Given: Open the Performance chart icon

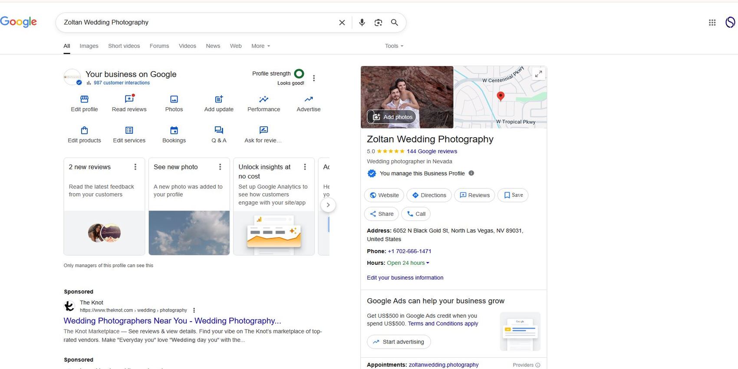Looking at the screenshot, I should [x=264, y=99].
